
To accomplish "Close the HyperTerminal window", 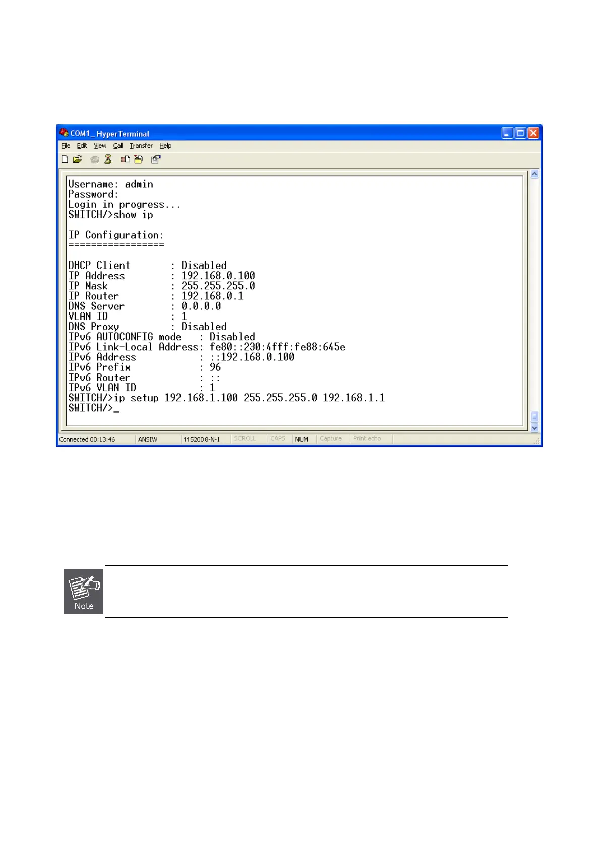I will click(533, 133).
